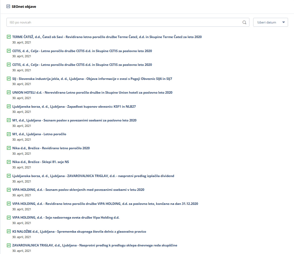
Task: Click the search magnifier icon
Action: (x=244, y=22)
